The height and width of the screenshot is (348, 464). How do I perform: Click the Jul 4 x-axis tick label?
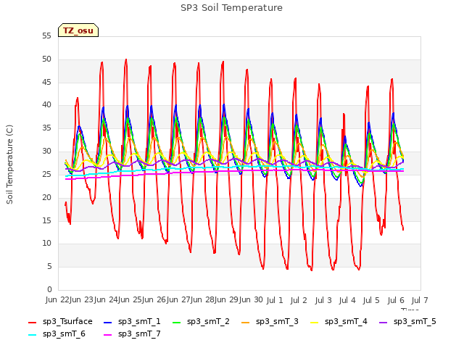[x=347, y=300]
